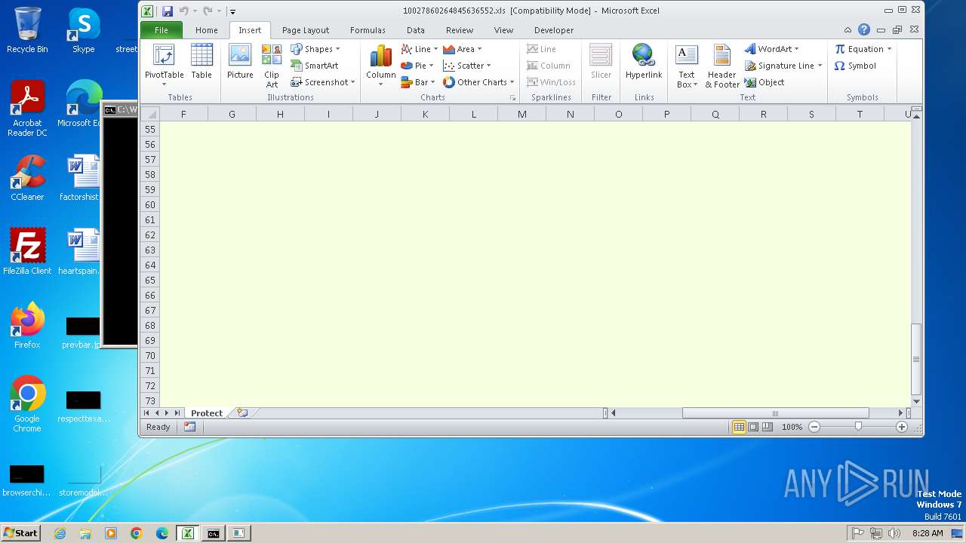
Task: Switch to the Home ribbon tab
Action: 206,30
